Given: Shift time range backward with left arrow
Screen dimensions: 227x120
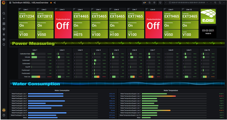Looking at the screenshot, I should (166, 3).
